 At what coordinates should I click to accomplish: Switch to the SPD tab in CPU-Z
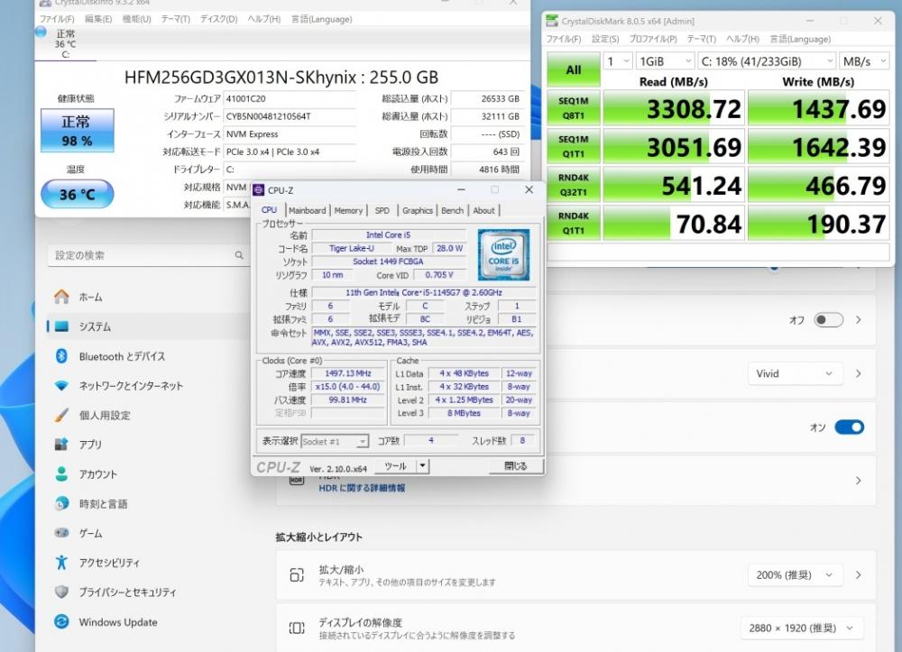click(x=382, y=210)
